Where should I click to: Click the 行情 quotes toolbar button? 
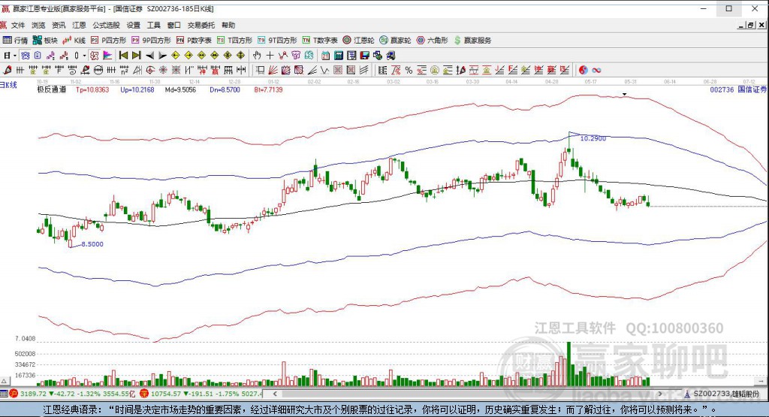pos(15,41)
